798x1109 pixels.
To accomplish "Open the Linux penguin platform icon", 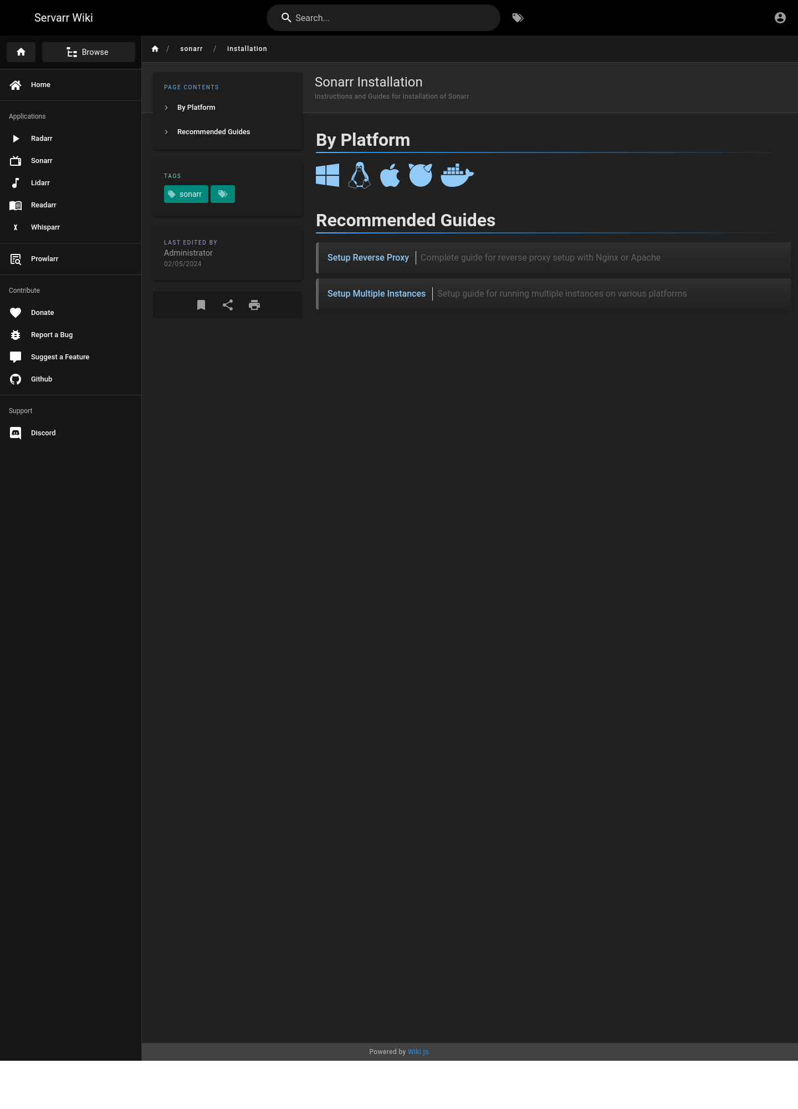I will tap(359, 175).
